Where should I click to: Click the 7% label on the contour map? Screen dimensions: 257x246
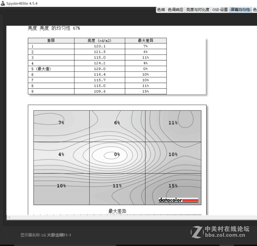click(61, 123)
